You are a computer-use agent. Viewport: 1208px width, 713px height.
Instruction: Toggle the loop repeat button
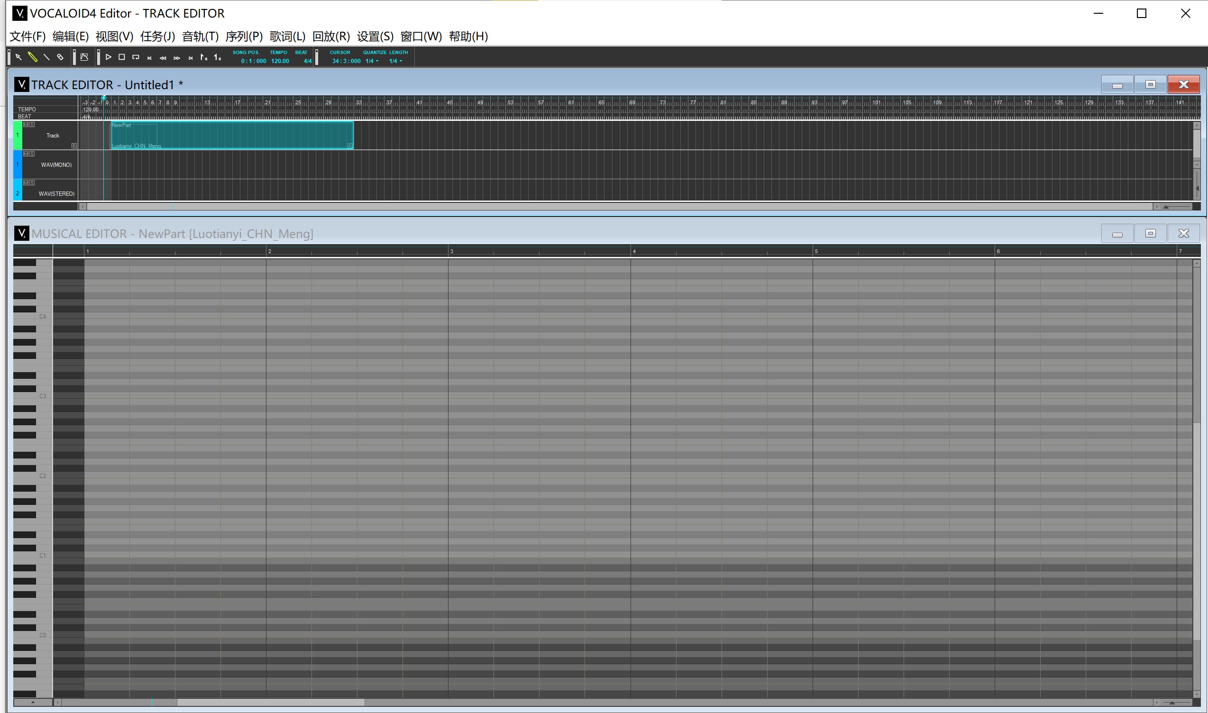[136, 57]
